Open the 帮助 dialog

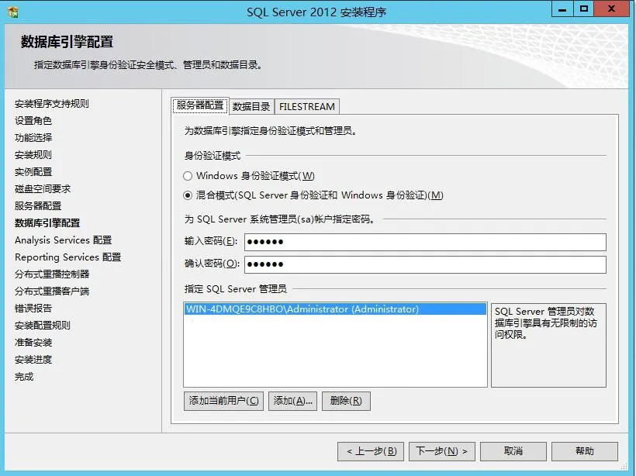point(585,450)
